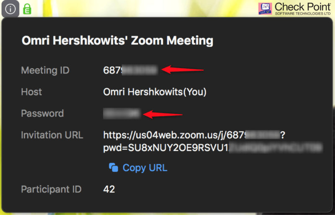This screenshot has height=215, width=335.
Task: Click the Omri Hershkowits' Zoom Meeting title
Action: coord(117,41)
